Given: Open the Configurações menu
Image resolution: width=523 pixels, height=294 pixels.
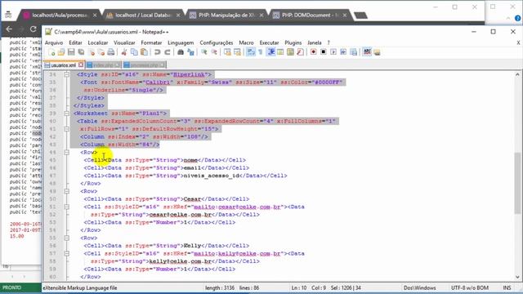Looking at the screenshot, I should point(216,43).
